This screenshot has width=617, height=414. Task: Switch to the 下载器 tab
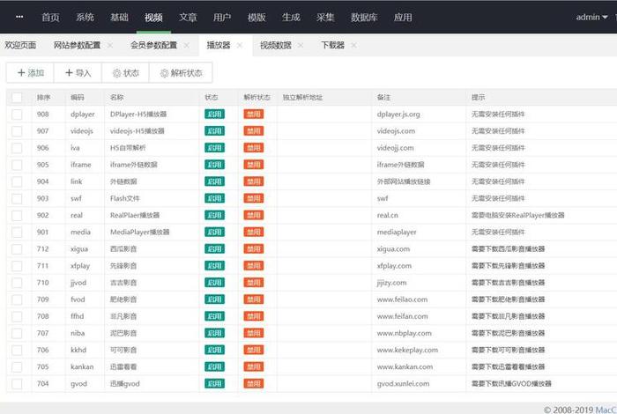click(x=332, y=45)
